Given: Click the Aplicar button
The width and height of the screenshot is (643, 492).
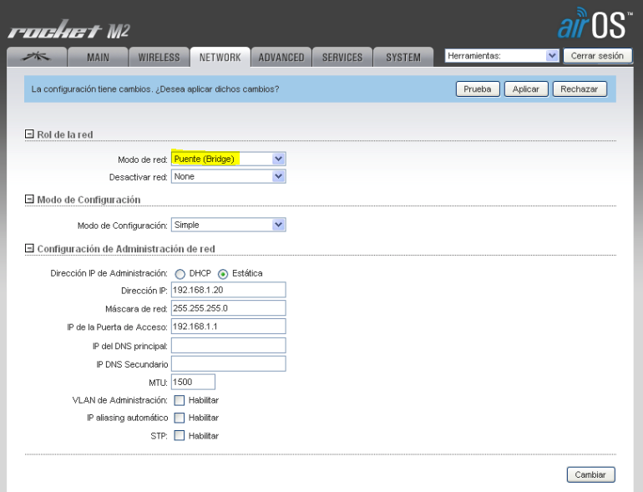Looking at the screenshot, I should point(526,89).
